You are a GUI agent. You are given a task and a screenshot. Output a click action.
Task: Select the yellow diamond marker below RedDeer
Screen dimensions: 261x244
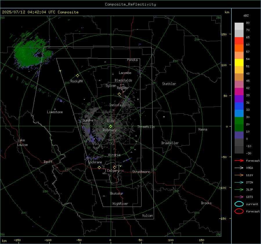tap(119, 94)
